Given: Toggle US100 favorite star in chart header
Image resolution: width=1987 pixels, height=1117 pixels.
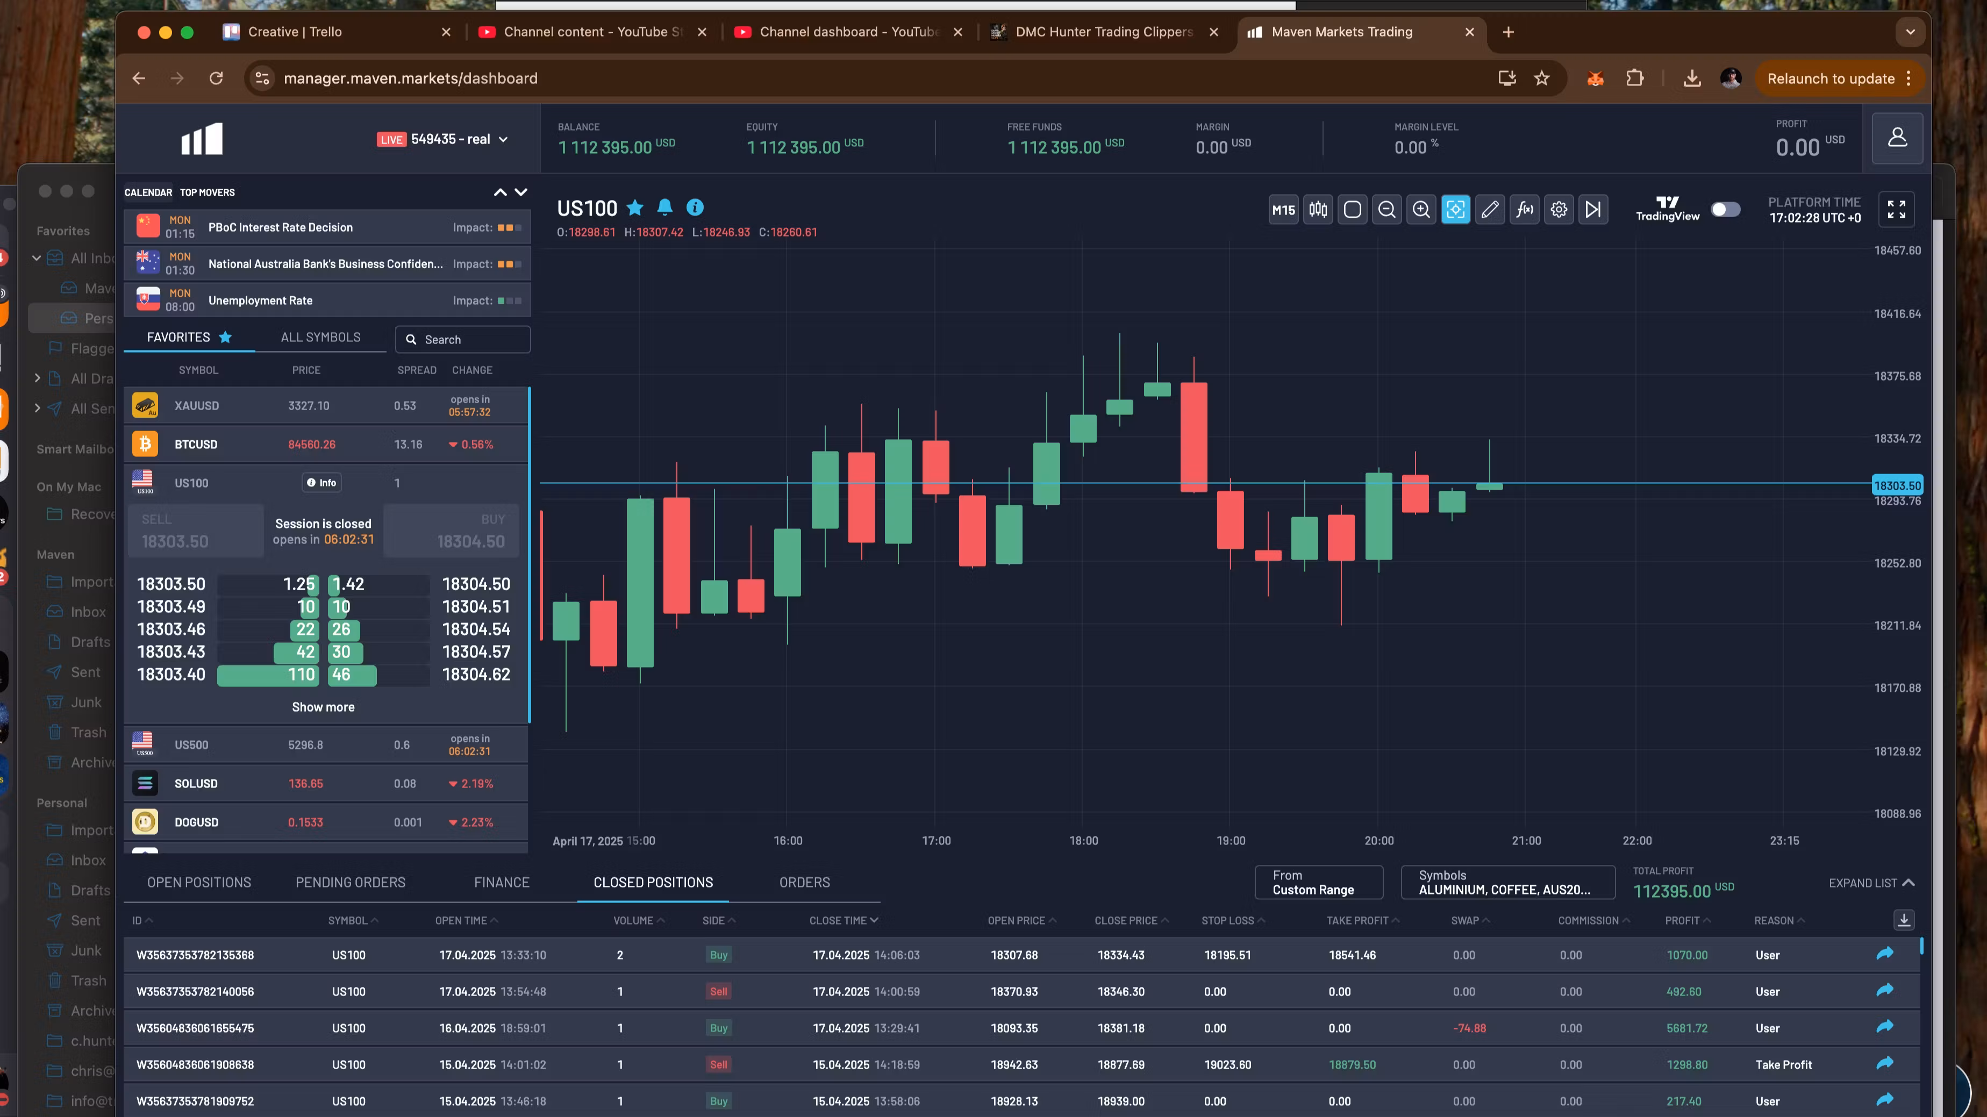Looking at the screenshot, I should [635, 207].
